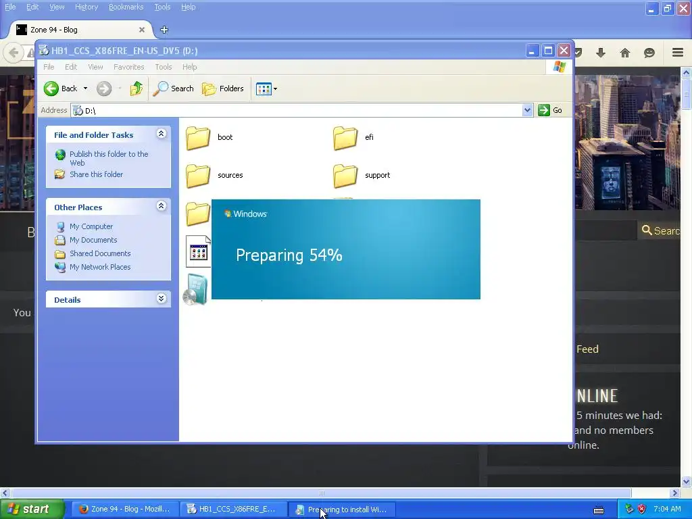
Task: Collapse Other Places panel
Action: (162, 206)
